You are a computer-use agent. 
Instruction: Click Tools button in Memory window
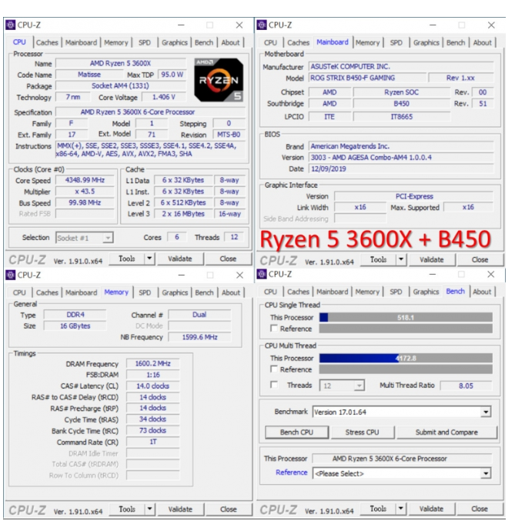pos(127,509)
